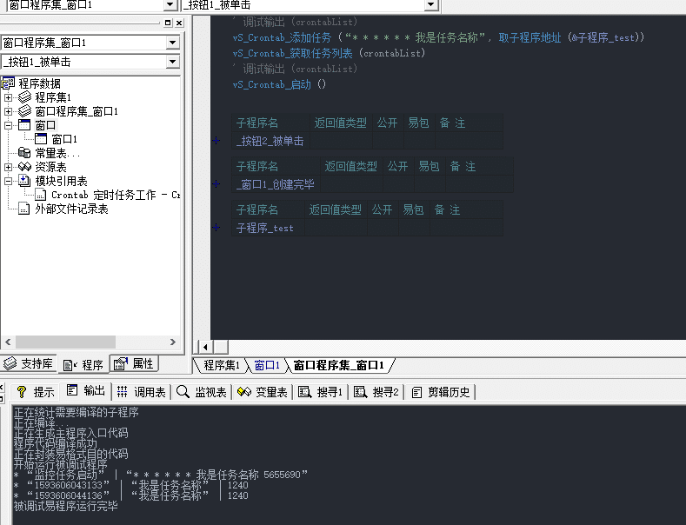Image resolution: width=686 pixels, height=525 pixels.
Task: Open the 监视表 magnifier tab
Action: [202, 392]
